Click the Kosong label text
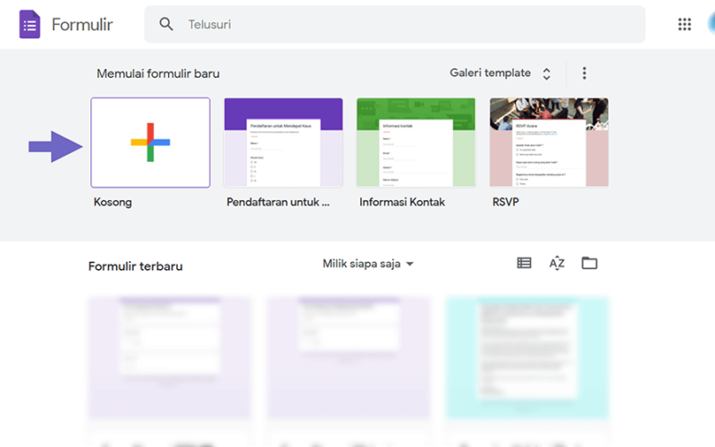Screen dimensions: 715x447 coord(113,202)
